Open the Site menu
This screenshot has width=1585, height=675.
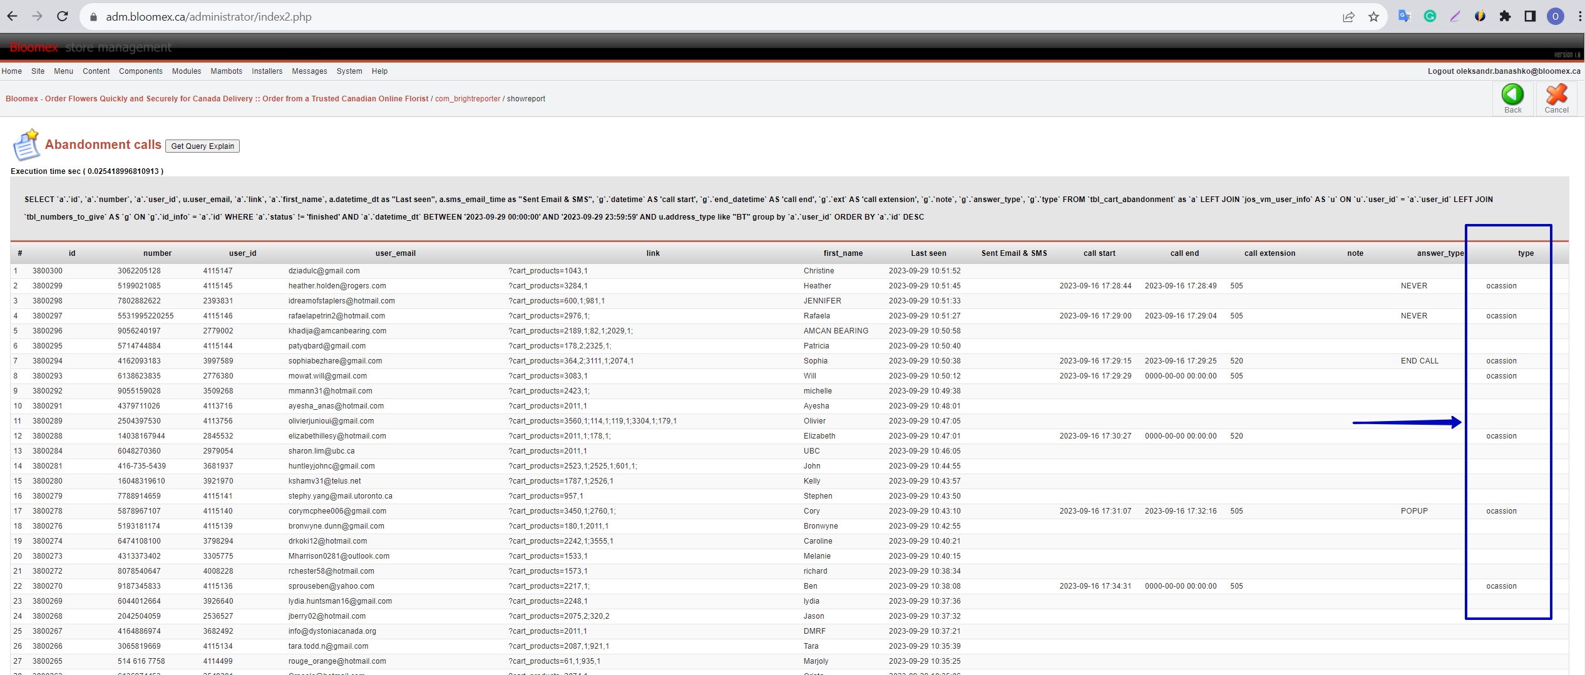click(x=38, y=71)
